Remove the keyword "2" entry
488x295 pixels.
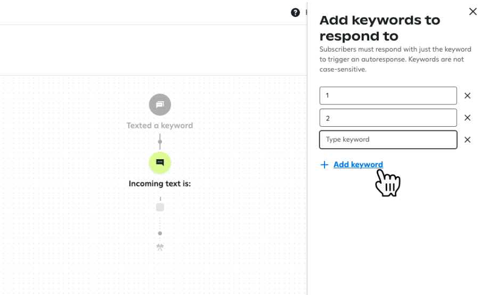click(x=467, y=118)
